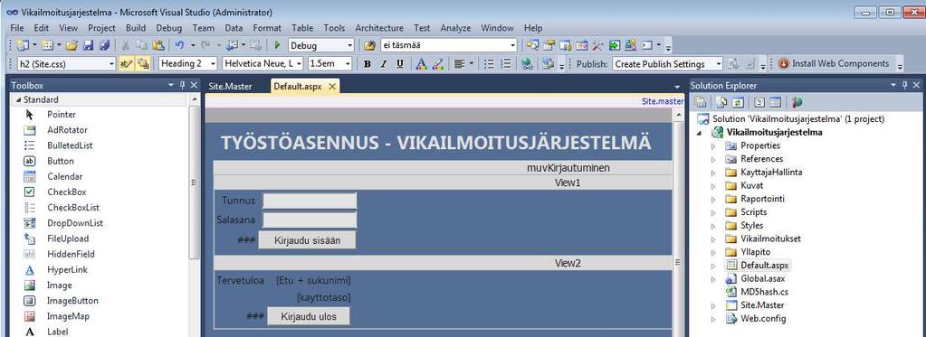The width and height of the screenshot is (926, 337).
Task: Expand the Properties node in Solution Explorer
Action: pos(713,145)
